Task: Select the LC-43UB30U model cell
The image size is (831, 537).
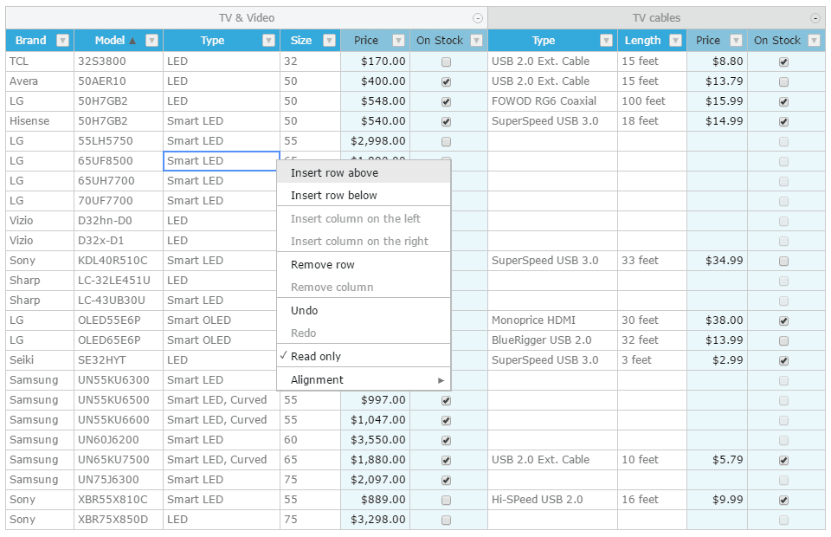Action: [x=119, y=301]
